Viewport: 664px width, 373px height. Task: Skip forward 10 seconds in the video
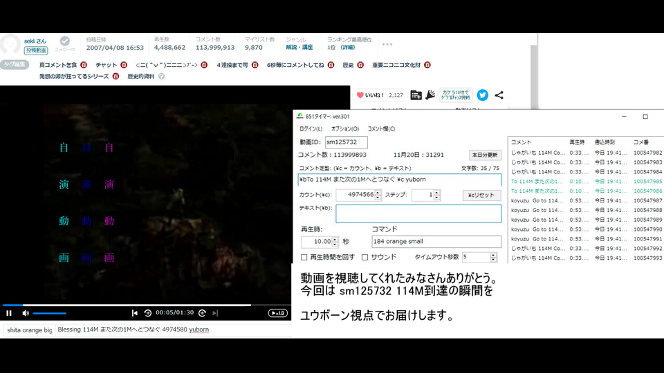tap(203, 313)
